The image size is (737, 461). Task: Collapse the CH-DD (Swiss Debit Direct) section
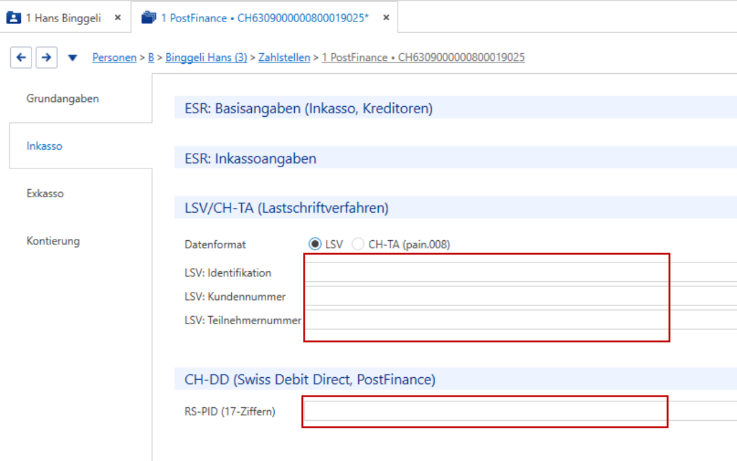(x=456, y=379)
